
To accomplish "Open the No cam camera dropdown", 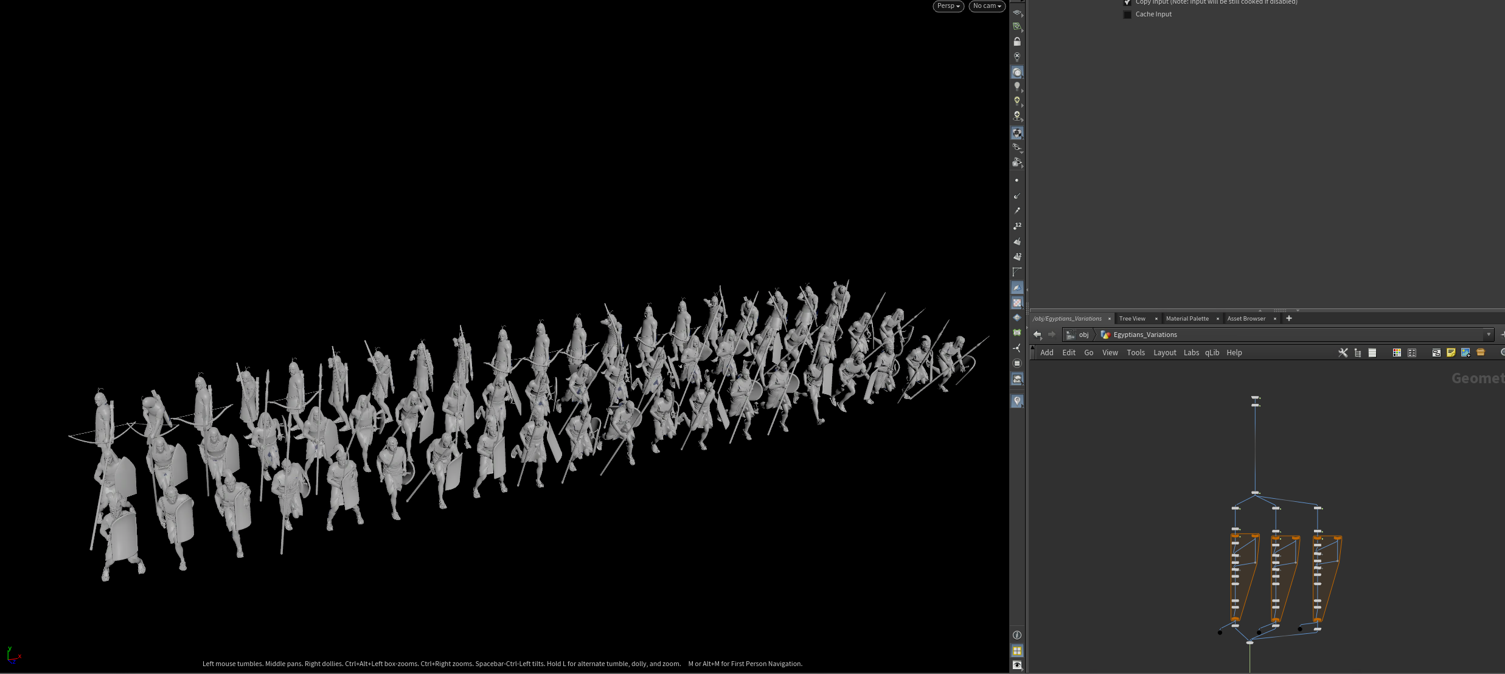I will tap(987, 6).
